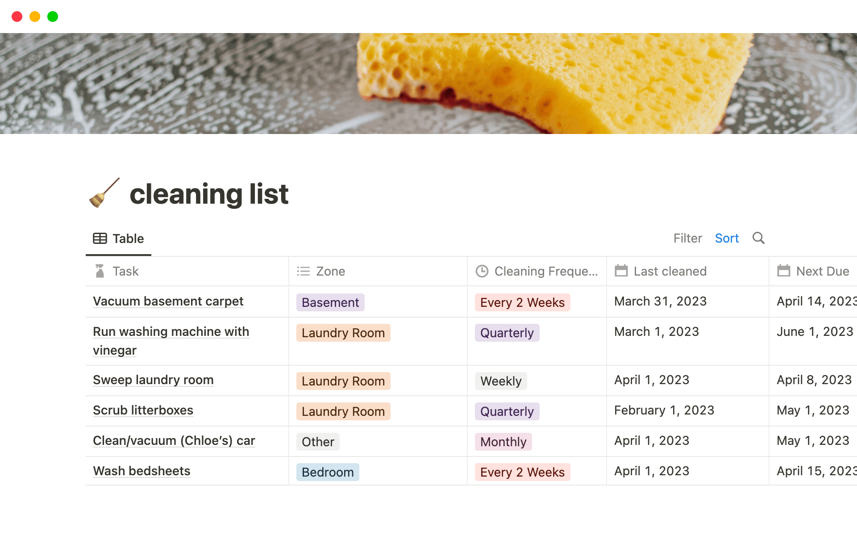The image size is (857, 536).
Task: Open the Filter menu
Action: (687, 238)
